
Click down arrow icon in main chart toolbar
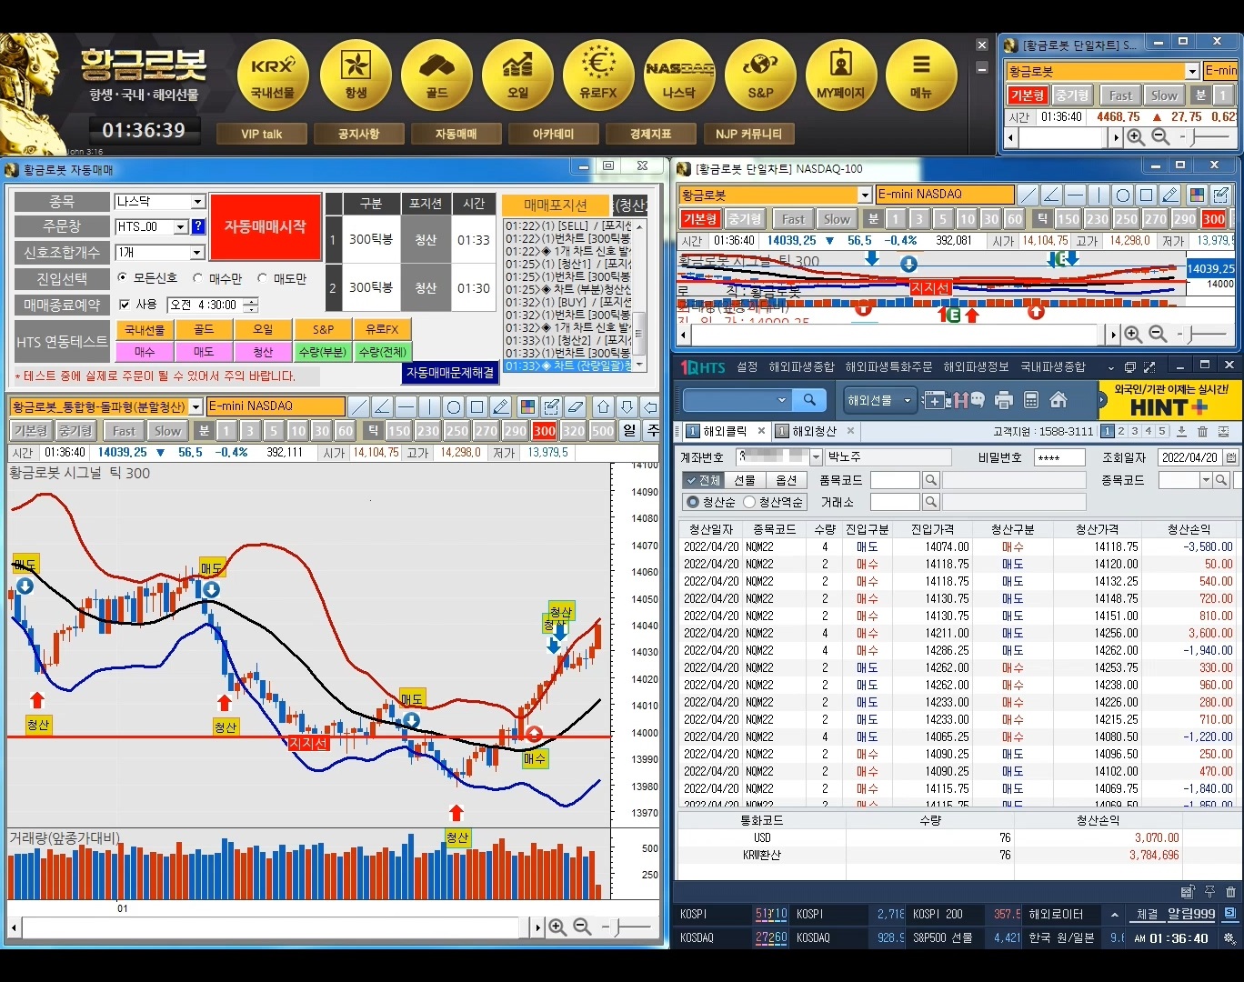pos(627,406)
